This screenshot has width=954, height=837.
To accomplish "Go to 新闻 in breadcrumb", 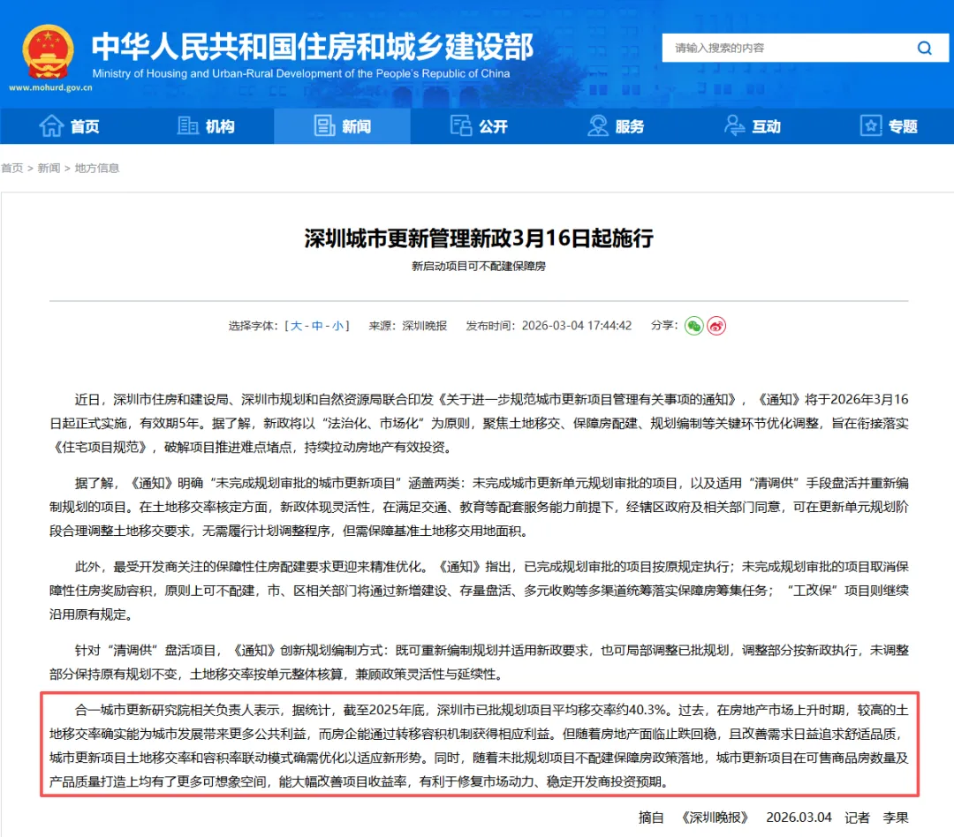I will point(49,168).
